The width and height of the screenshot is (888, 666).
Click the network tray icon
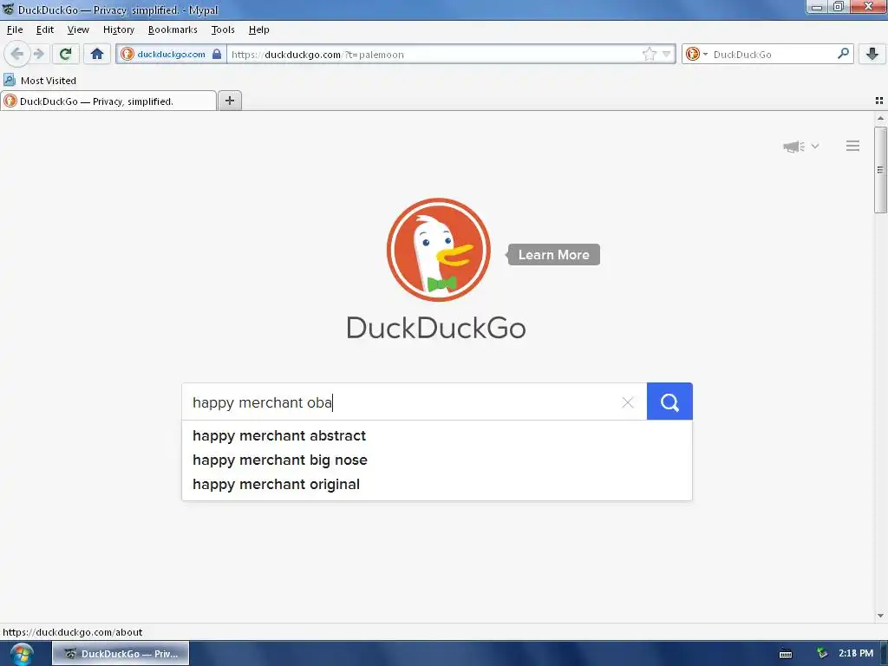click(x=822, y=654)
